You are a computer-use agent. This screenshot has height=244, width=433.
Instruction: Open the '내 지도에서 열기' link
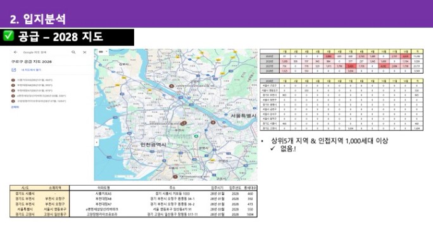click(31, 70)
